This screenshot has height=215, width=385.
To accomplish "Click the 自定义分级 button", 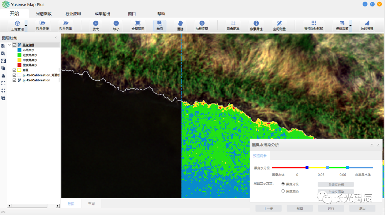I will 335,184.
